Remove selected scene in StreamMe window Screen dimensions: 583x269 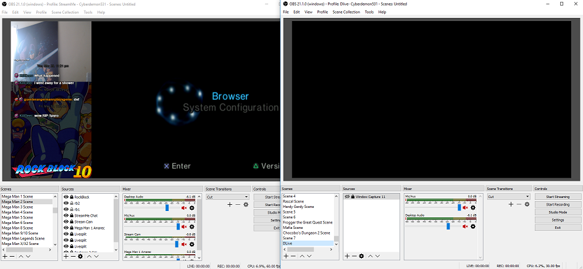12,257
